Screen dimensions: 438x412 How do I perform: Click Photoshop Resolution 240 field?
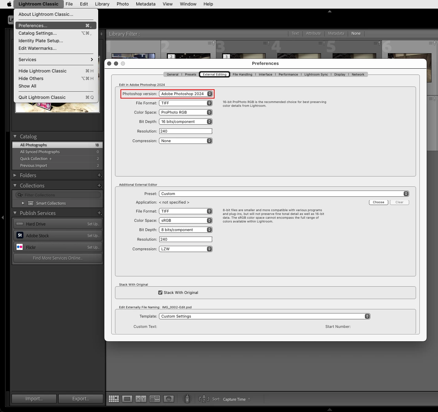[x=186, y=131]
